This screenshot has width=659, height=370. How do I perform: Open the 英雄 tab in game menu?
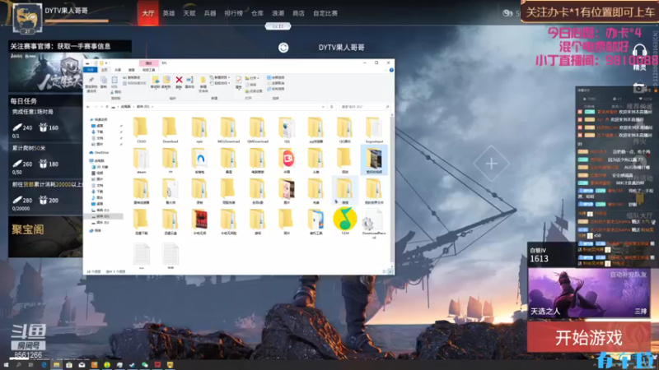tap(169, 13)
